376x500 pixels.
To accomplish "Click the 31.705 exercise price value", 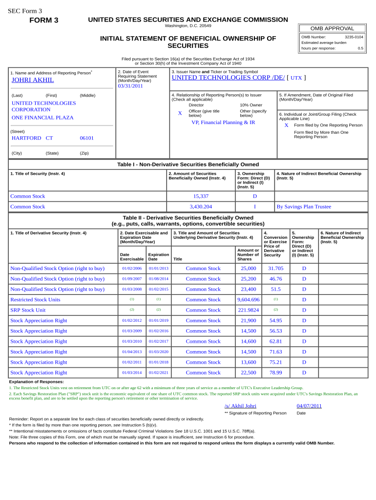I will 275,269.
